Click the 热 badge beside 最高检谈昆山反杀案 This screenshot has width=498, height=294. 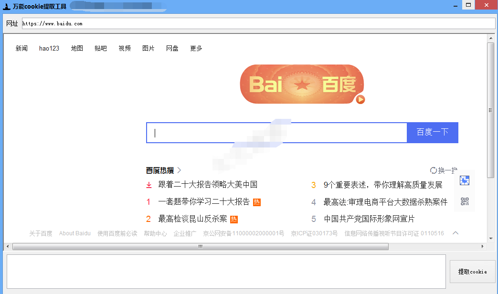coord(233,219)
